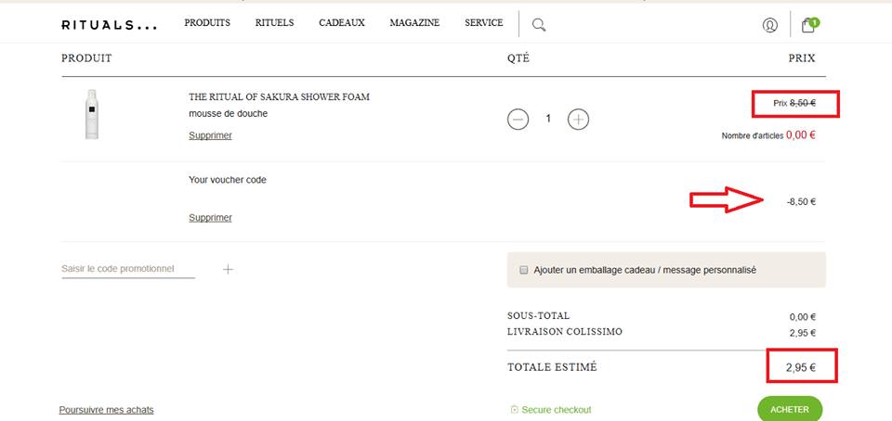Click Poursuivre mes achats link

coord(107,410)
